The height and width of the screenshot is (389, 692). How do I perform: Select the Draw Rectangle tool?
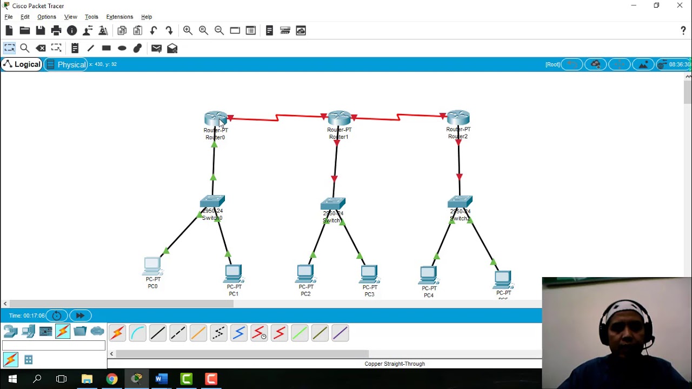click(x=107, y=49)
